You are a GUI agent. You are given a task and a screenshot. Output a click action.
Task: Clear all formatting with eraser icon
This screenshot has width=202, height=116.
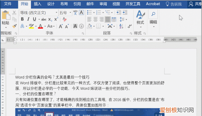pyautogui.click(x=64, y=19)
